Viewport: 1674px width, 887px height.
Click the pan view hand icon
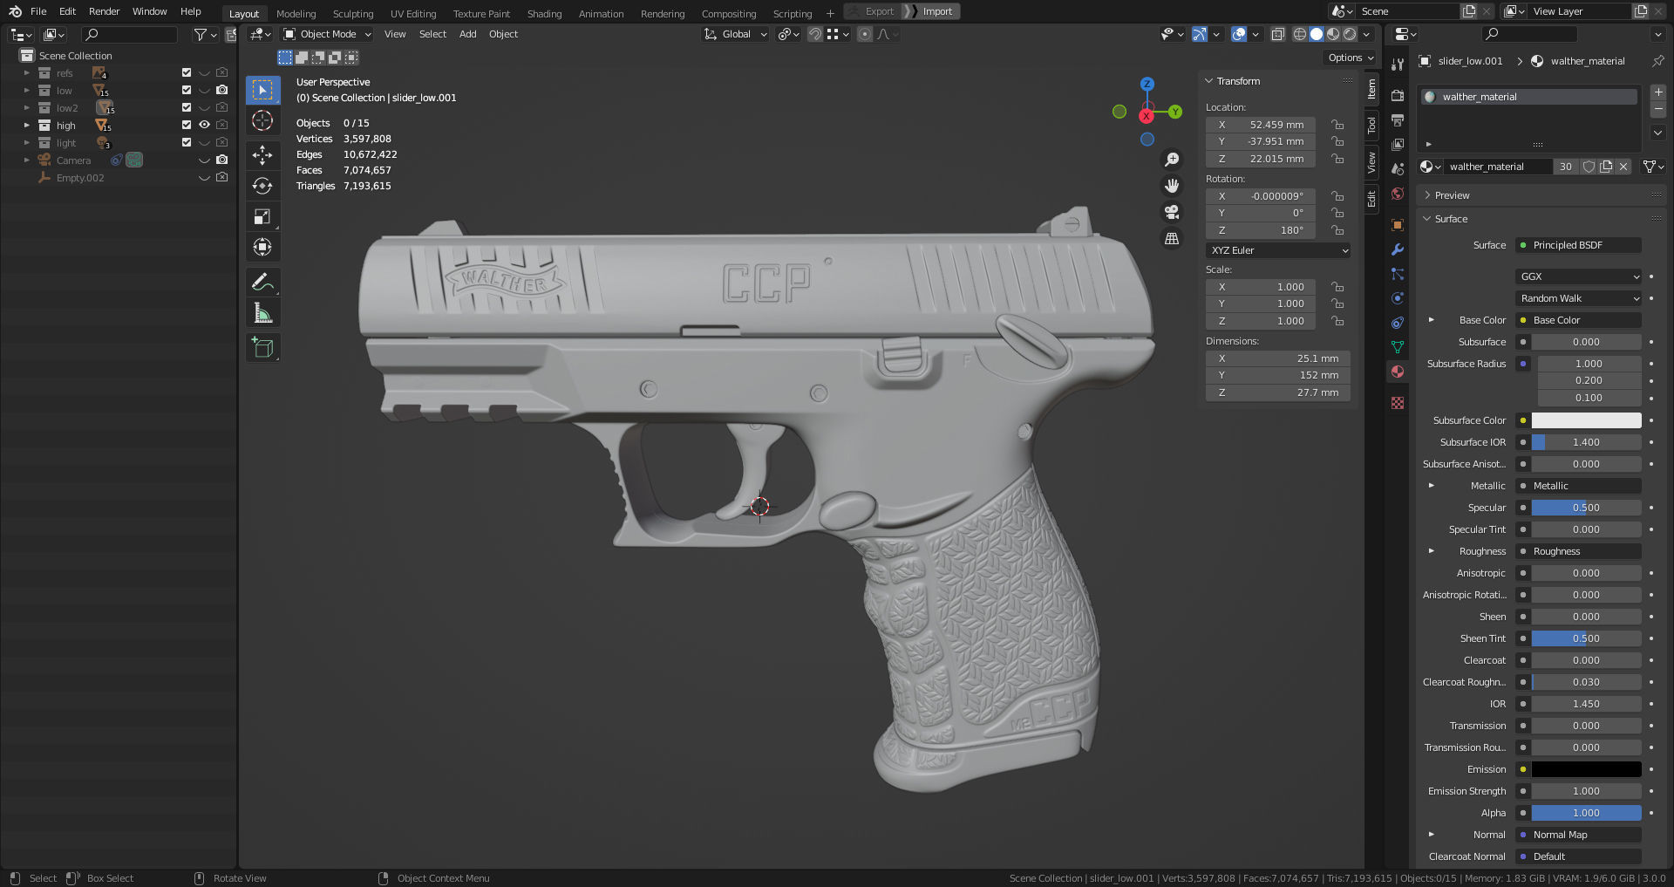coord(1172,186)
